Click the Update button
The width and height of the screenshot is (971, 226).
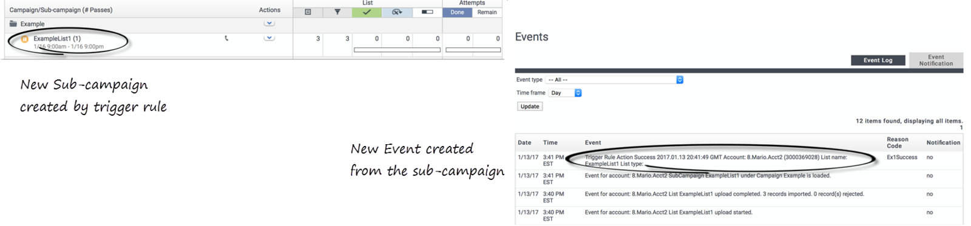click(530, 106)
